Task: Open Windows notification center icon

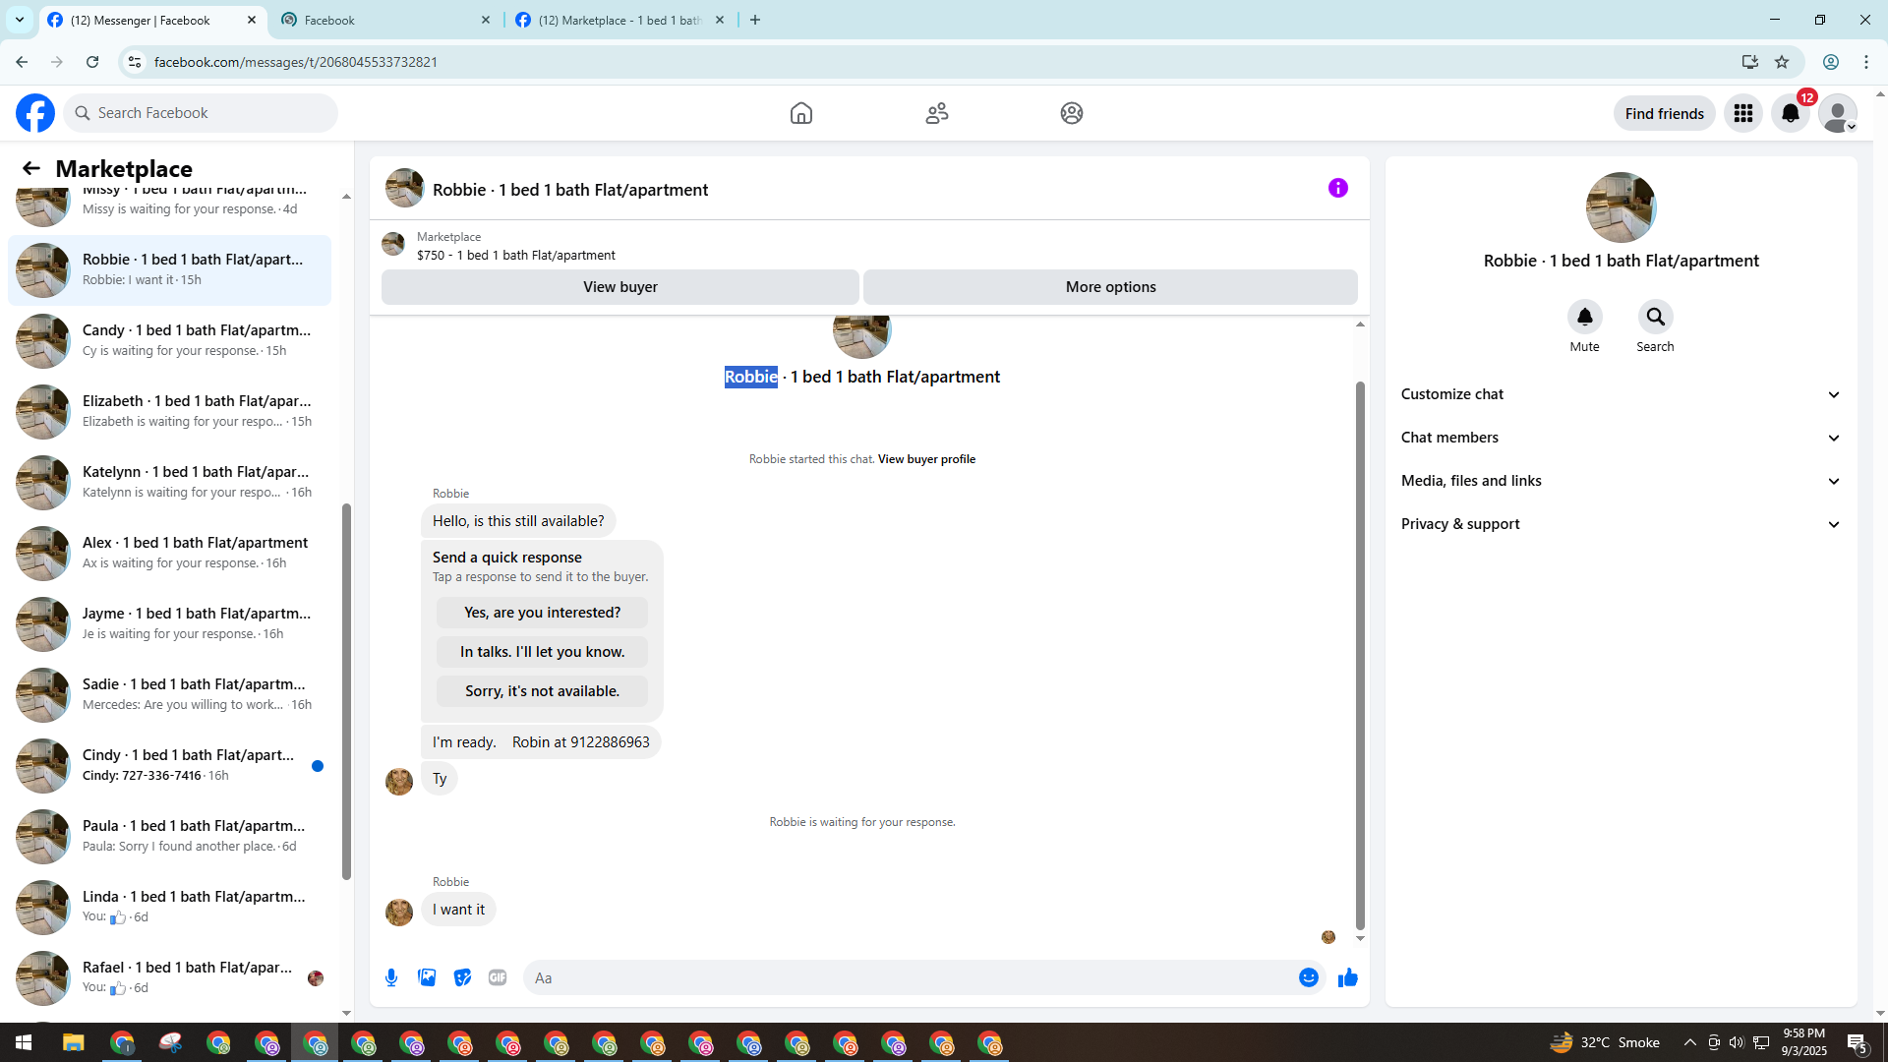Action: point(1858,1042)
